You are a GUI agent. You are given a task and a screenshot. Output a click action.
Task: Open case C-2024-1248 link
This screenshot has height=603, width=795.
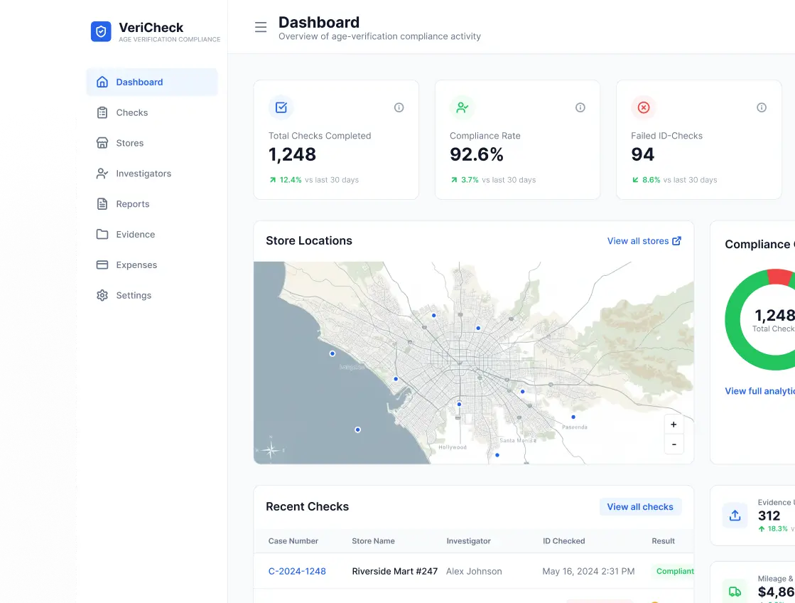point(297,572)
